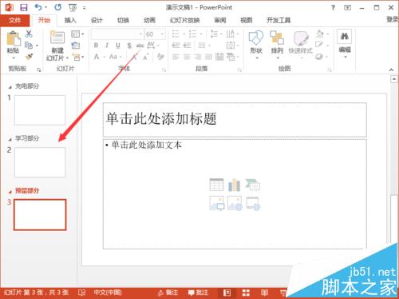Select slide 1 thumbnail
Image resolution: width=399 pixels, height=299 pixels.
pyautogui.click(x=40, y=110)
